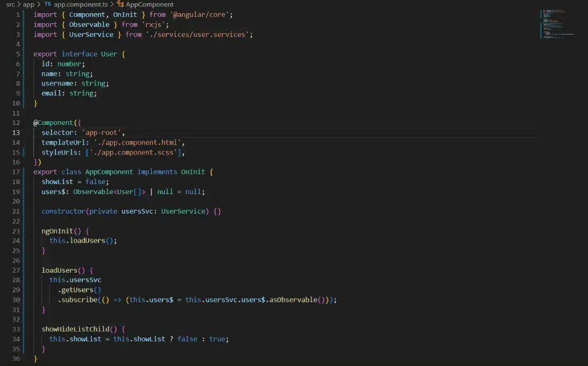Click line number 13 in the gutter
The image size is (588, 366).
[x=16, y=132]
